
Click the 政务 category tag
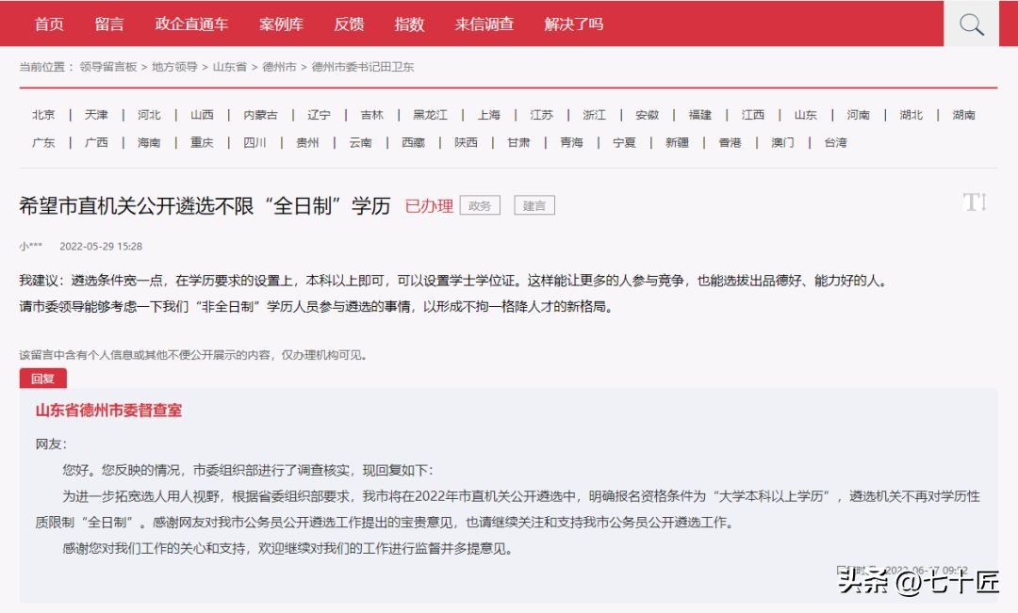pos(482,205)
